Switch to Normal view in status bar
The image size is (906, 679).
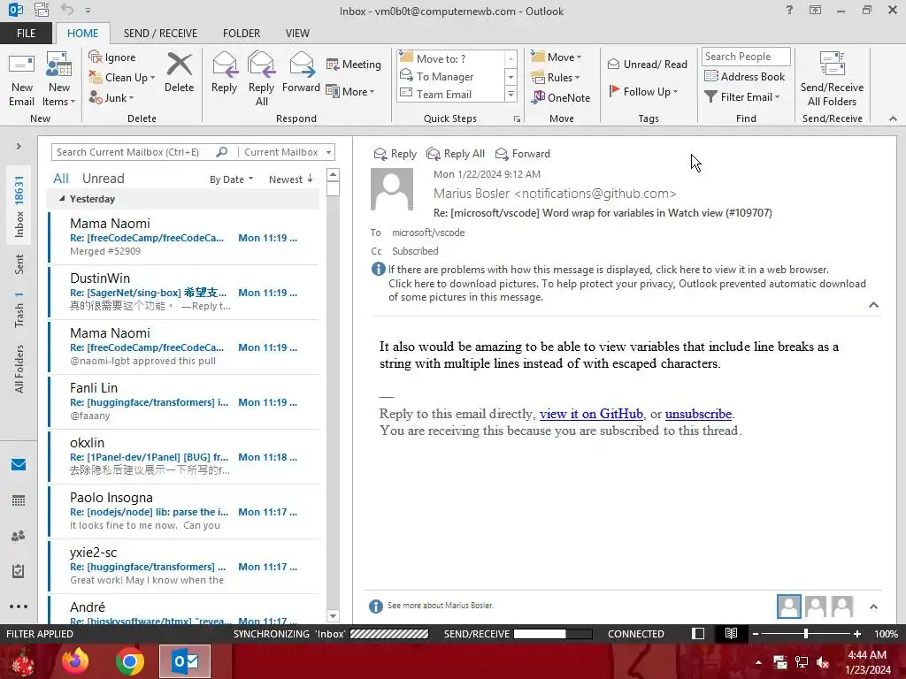(698, 633)
